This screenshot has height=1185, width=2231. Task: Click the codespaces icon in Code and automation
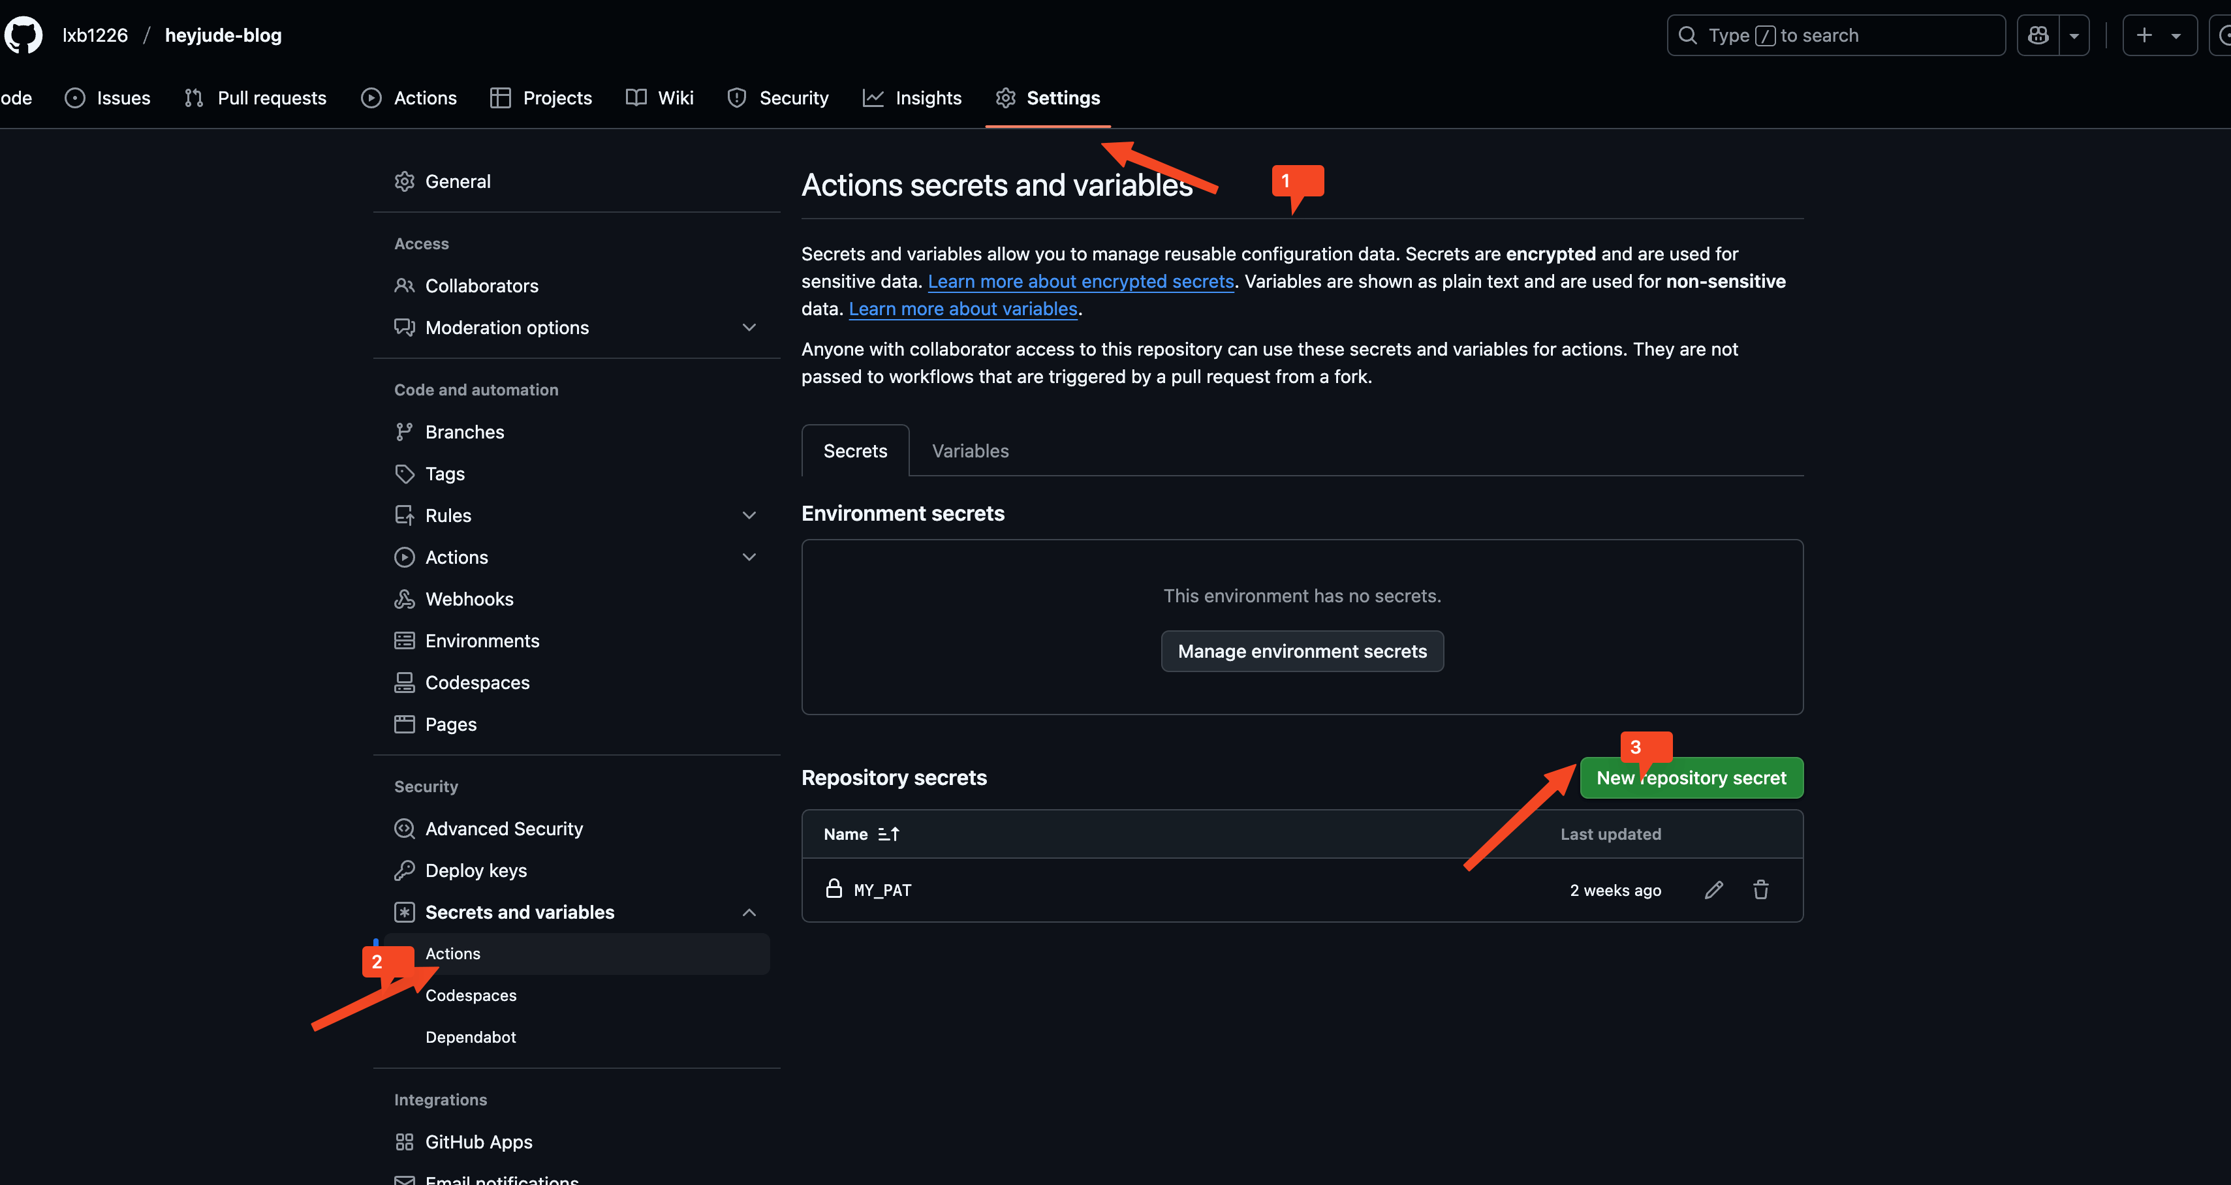coord(405,683)
